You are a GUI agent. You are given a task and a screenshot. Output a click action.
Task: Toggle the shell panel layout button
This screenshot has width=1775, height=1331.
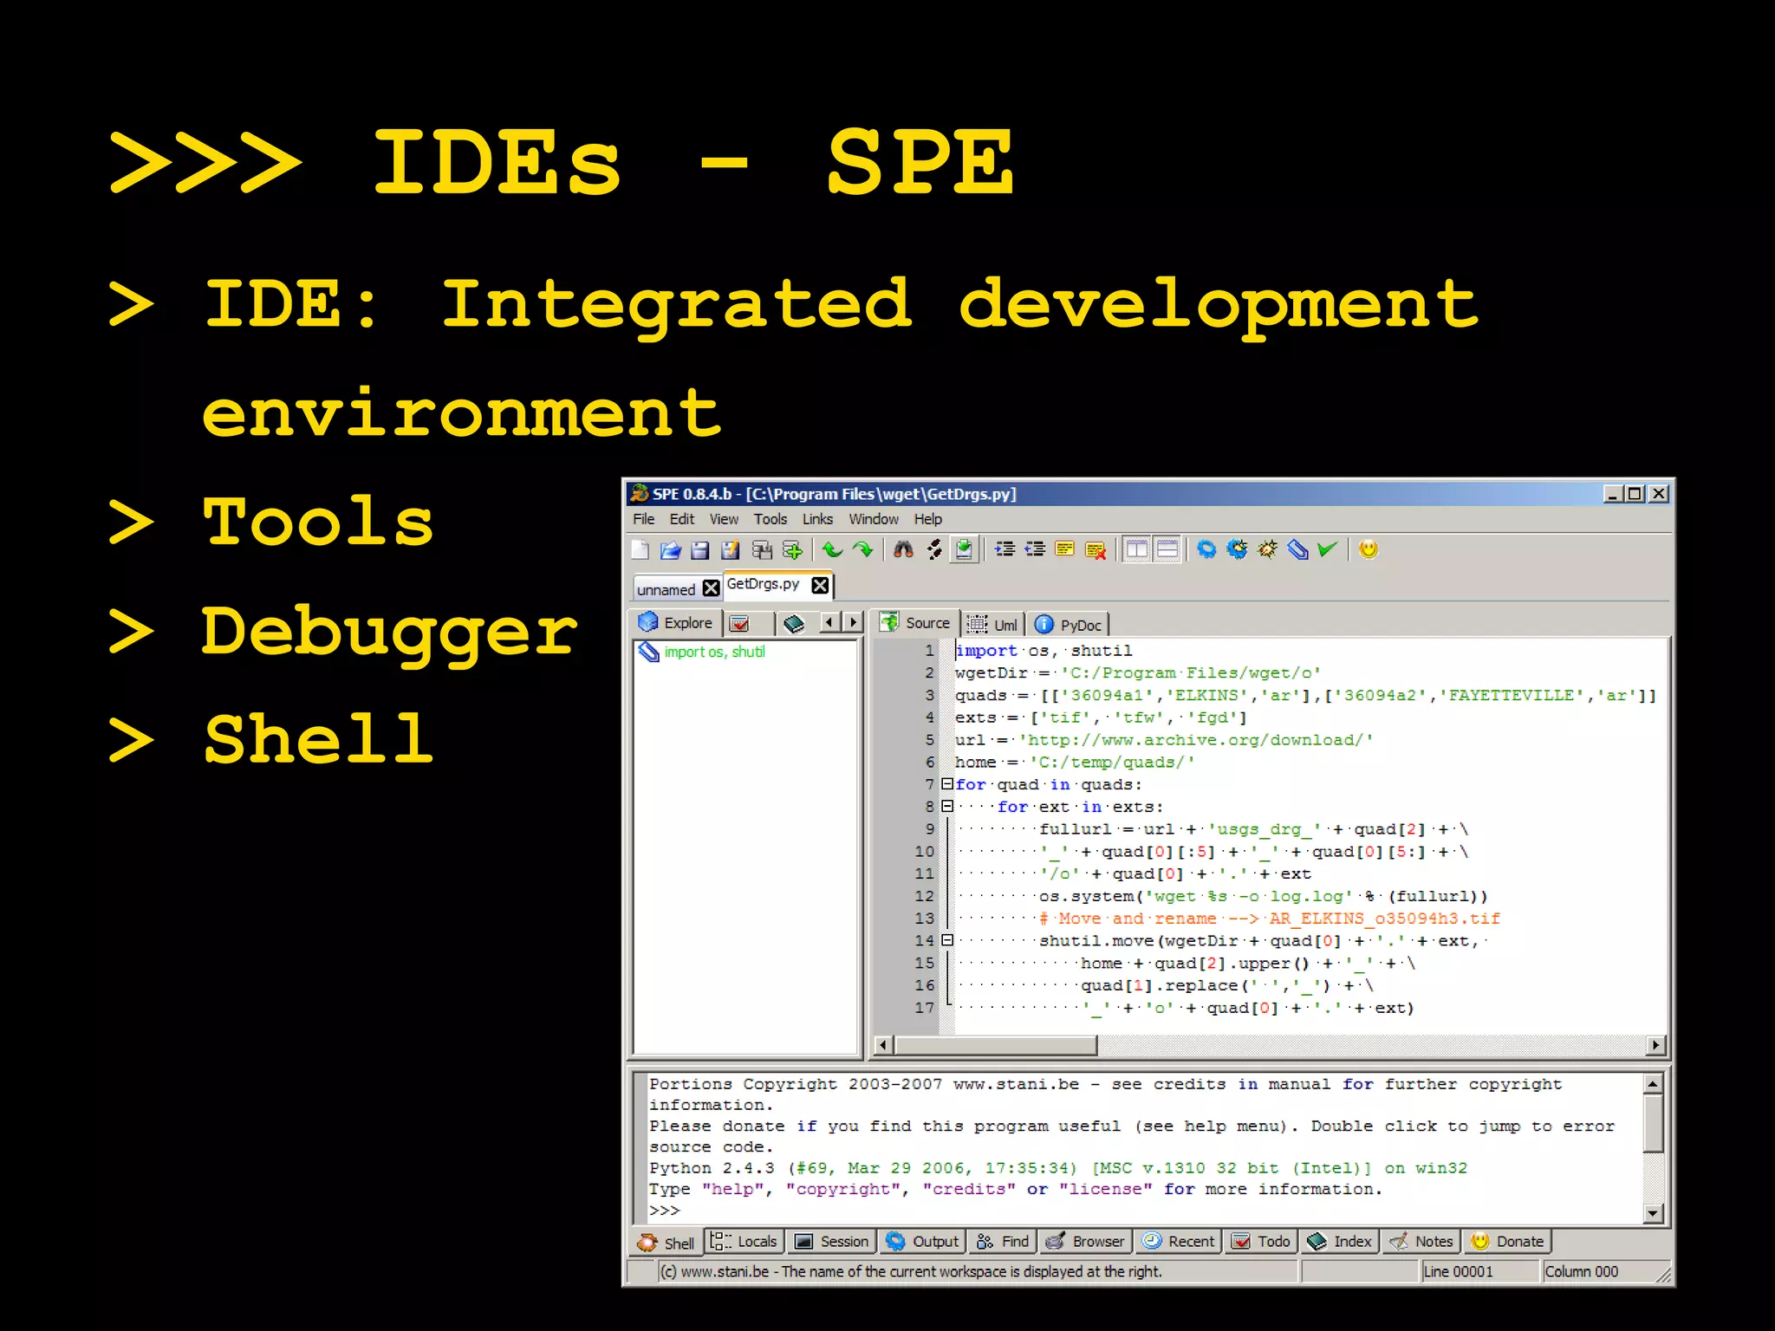[1167, 549]
